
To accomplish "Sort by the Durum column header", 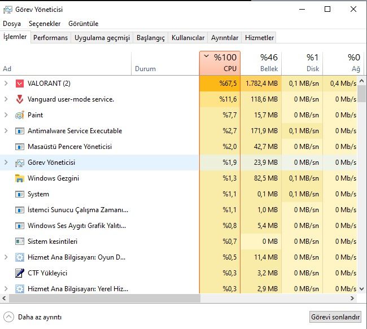I will click(165, 63).
